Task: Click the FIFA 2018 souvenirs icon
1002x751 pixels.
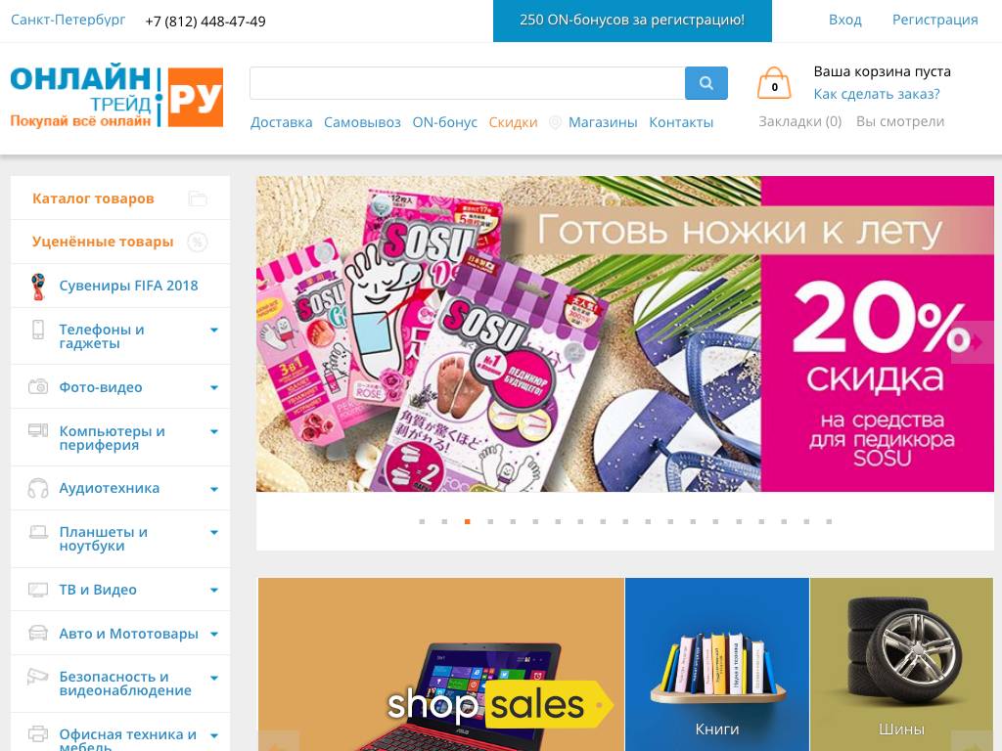Action: (x=38, y=287)
